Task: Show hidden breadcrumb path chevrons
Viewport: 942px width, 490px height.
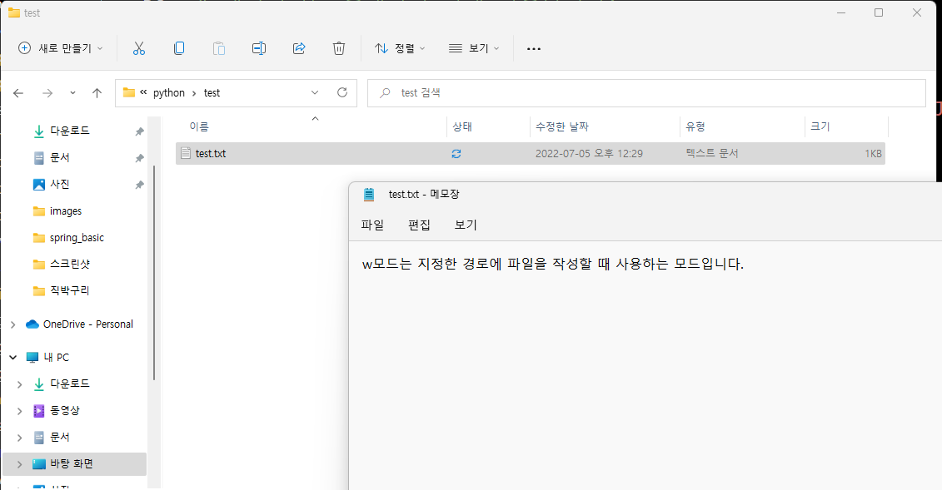Action: pyautogui.click(x=143, y=92)
